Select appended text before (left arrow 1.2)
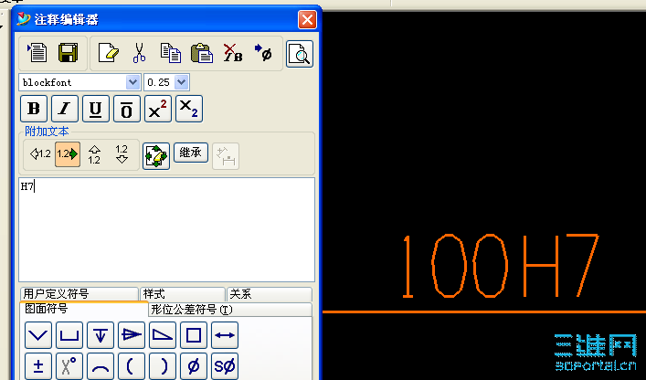The width and height of the screenshot is (646, 380). tap(40, 154)
